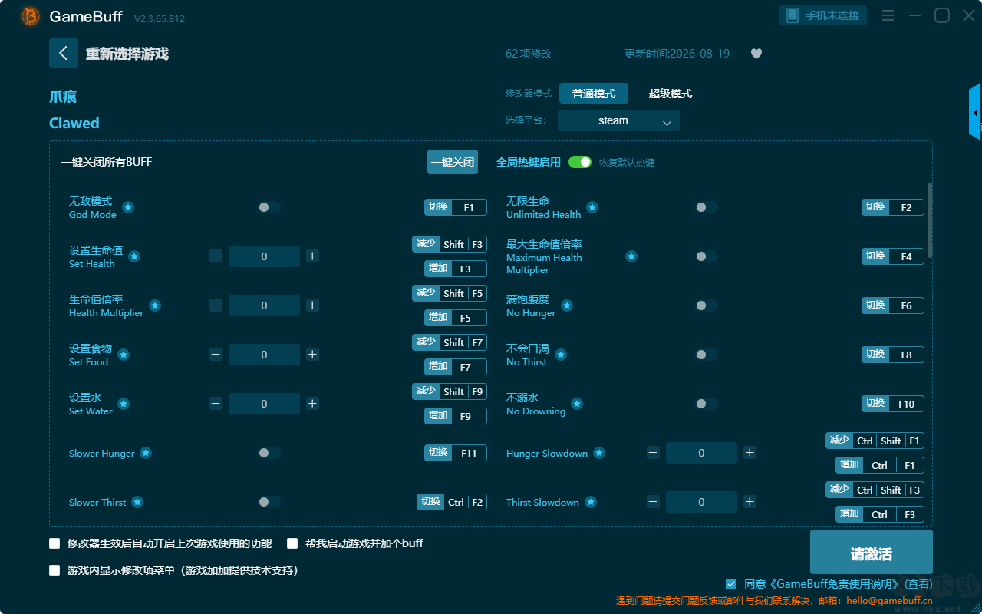The height and width of the screenshot is (614, 982).
Task: Increase Set Health value with plus
Action: [x=312, y=256]
